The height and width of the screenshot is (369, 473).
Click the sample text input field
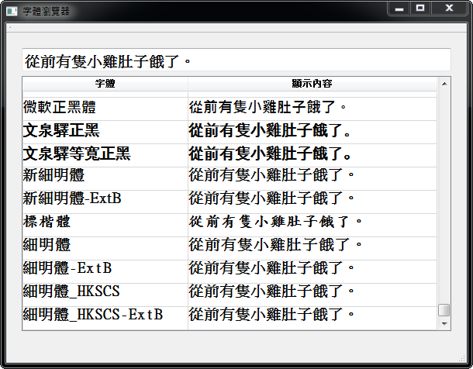[236, 60]
